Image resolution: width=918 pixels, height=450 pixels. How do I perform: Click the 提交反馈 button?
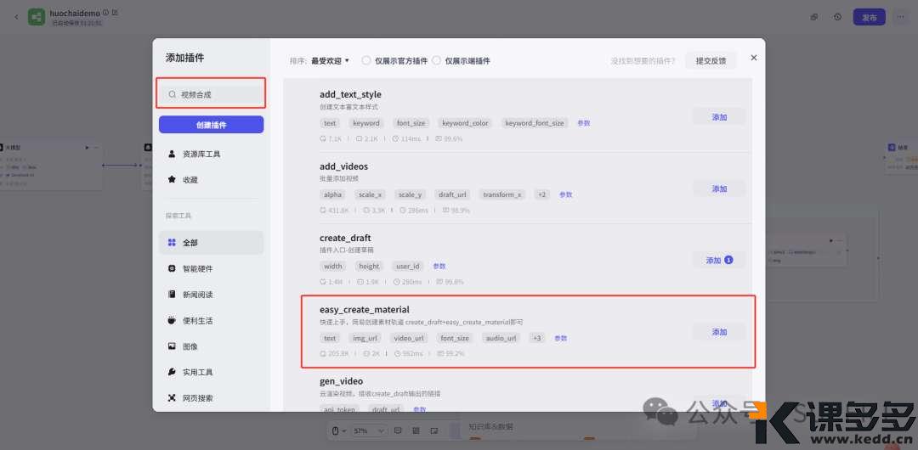711,60
